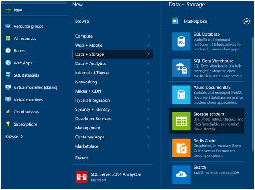Click the New label in sidebar
Screen dimensions: 255x190
tap(18, 10)
